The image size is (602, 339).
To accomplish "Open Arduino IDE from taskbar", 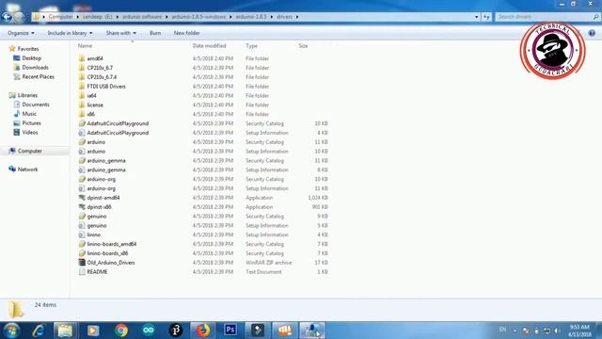I will pos(149,331).
